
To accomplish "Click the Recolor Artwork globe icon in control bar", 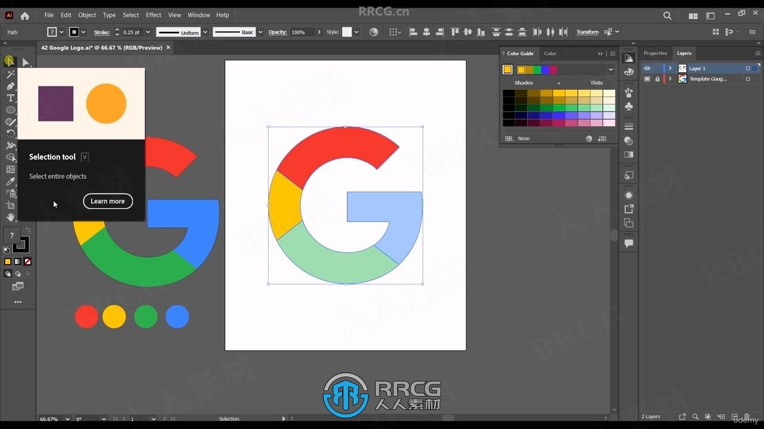I will click(x=374, y=32).
